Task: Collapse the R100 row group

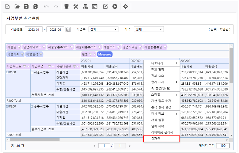Action: (7, 72)
